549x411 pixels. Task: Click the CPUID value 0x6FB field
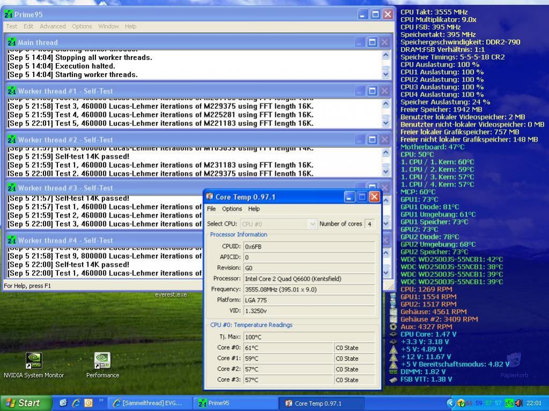[x=309, y=246]
